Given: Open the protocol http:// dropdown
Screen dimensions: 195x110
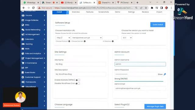Looking at the screenshot, I should click(x=63, y=38).
